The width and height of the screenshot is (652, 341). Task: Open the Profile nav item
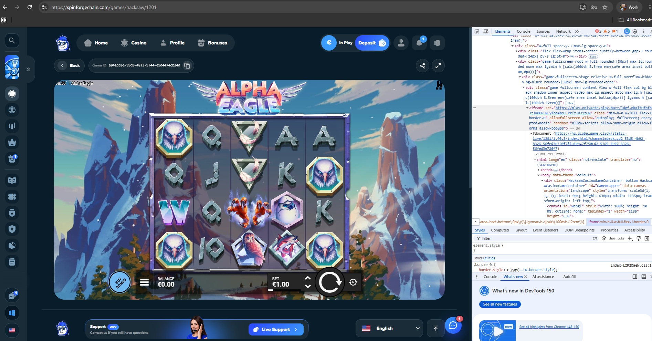coord(172,43)
